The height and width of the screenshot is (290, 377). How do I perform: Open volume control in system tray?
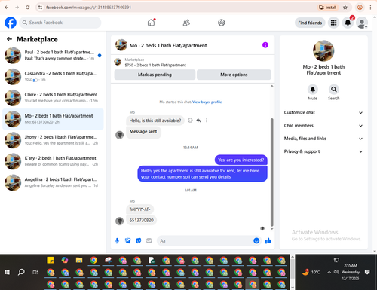[x=336, y=272]
